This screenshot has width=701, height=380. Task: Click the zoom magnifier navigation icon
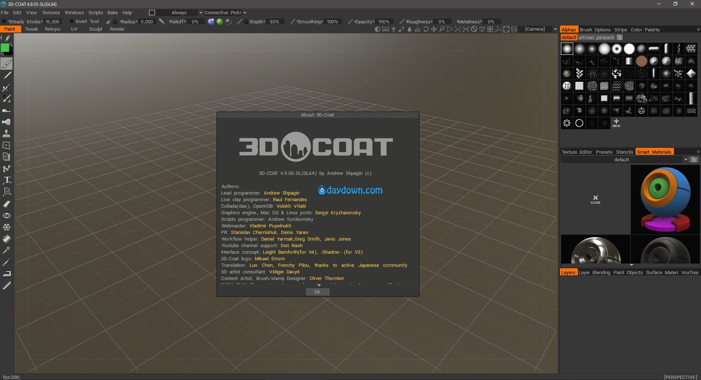442,29
